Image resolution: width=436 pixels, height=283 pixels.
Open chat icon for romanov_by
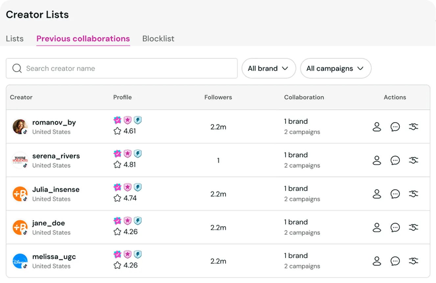395,127
